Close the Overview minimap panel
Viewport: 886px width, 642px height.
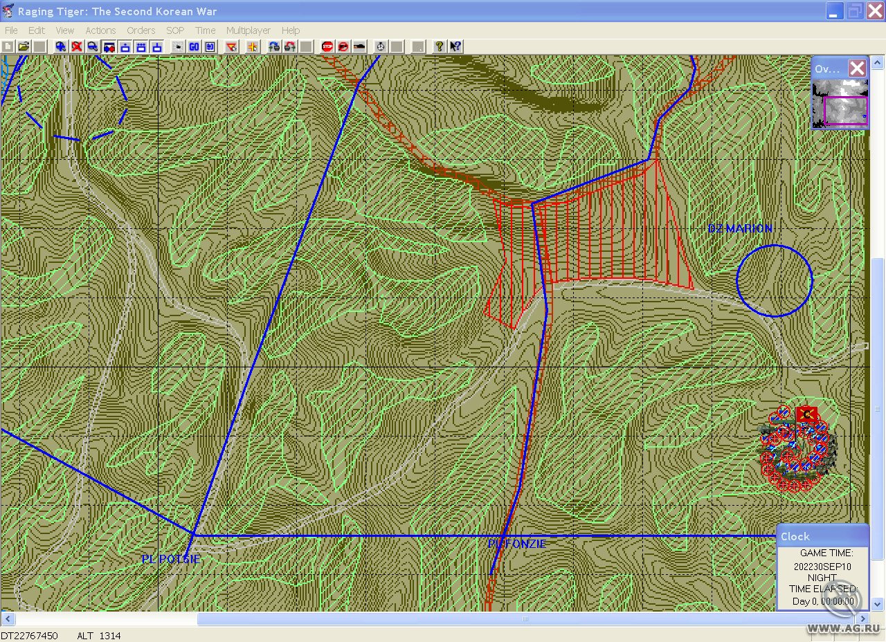point(857,68)
